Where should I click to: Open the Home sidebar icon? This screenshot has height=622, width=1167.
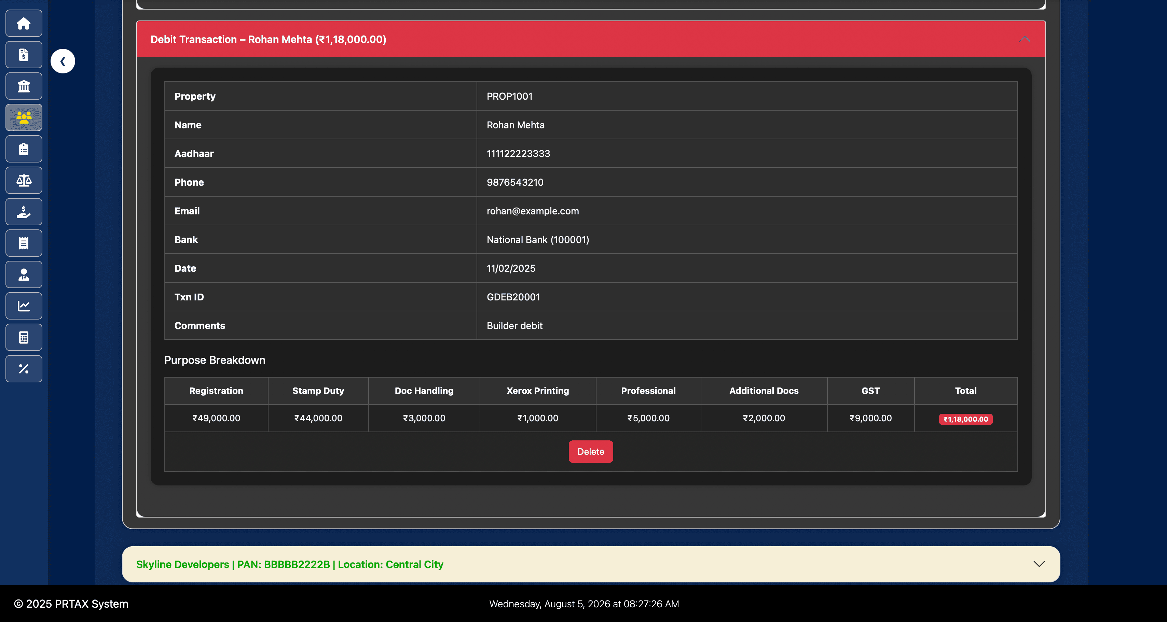[x=24, y=24]
